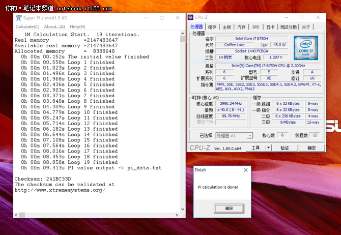341x235 pixels.
Task: Click the CPU-Z app icon in title bar
Action: point(190,17)
